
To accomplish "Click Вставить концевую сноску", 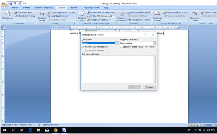I will [61, 12].
